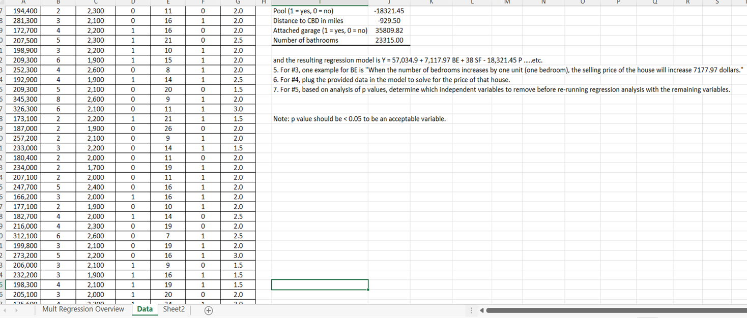This screenshot has width=747, height=318.
Task: Select cell containing 345,300
Action: click(x=23, y=99)
